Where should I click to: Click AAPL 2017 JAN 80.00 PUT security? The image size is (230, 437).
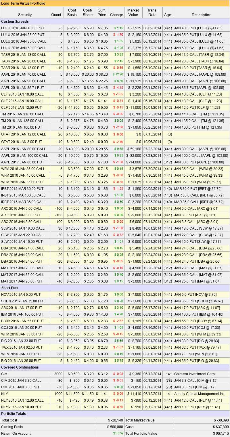tap(23, 162)
